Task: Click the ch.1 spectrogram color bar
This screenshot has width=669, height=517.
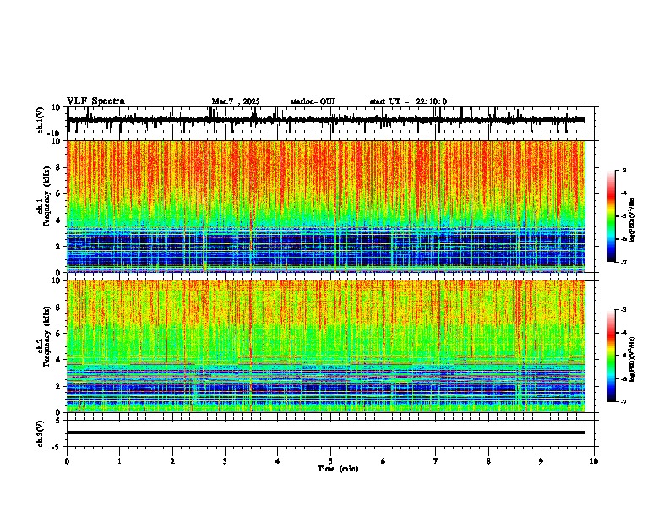Action: tap(612, 216)
